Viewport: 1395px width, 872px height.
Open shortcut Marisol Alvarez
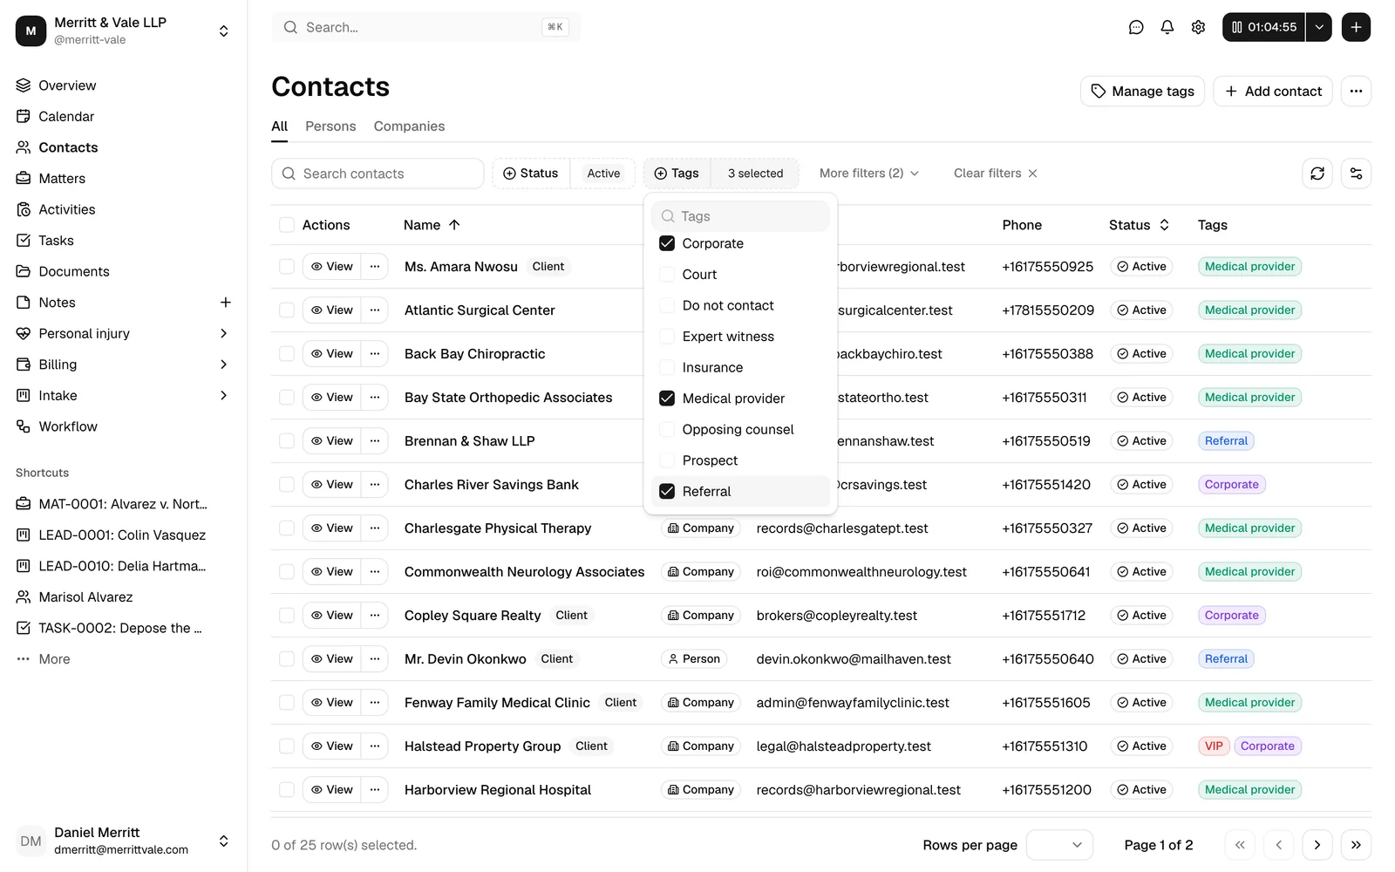pos(85,597)
